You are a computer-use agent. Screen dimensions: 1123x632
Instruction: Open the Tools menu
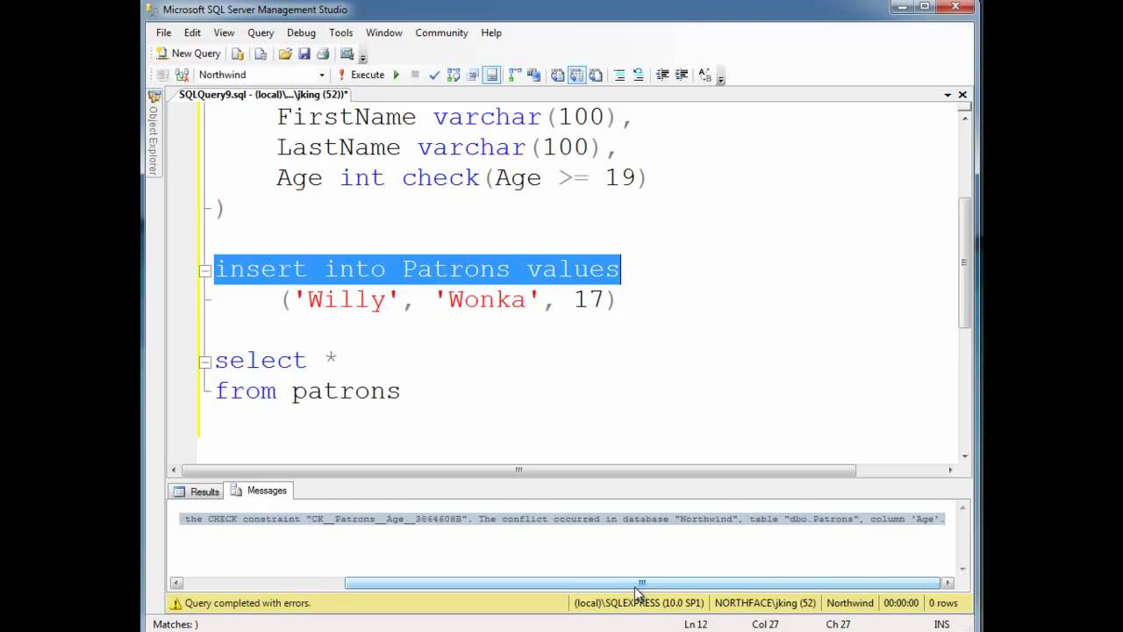(x=341, y=32)
